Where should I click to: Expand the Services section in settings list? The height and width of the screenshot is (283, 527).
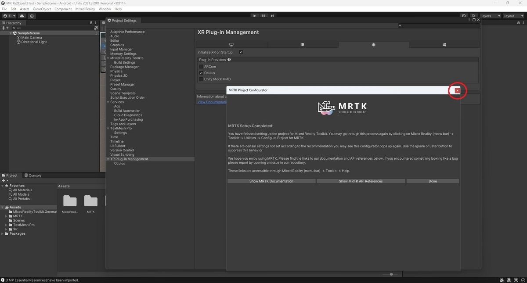[108, 102]
